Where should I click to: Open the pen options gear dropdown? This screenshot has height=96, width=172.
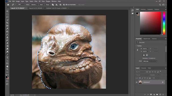tap(64, 5)
